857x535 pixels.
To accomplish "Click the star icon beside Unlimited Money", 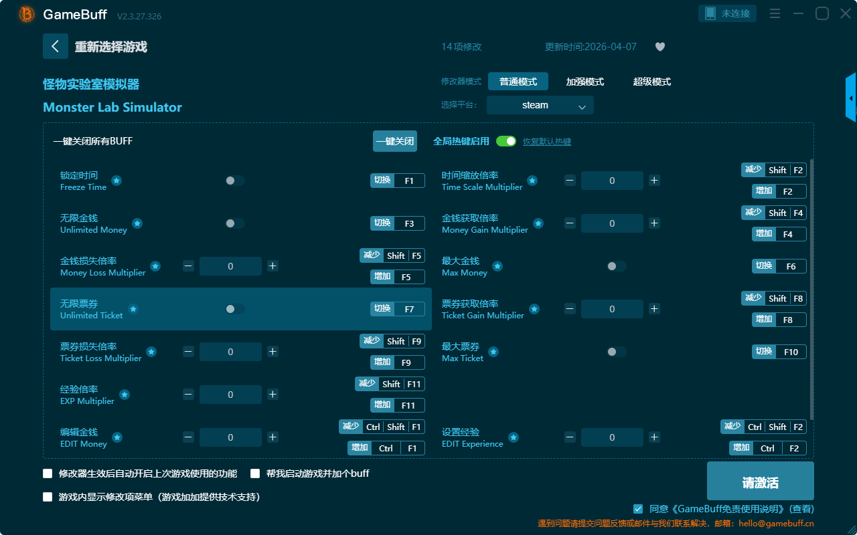I will [137, 223].
